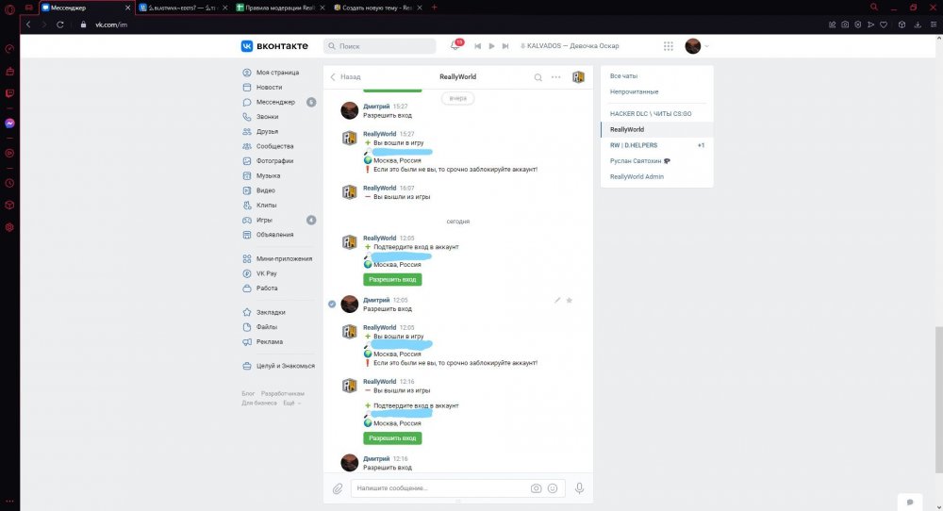
Task: Click the page vertical scrollbar thumb
Action: pos(939,399)
